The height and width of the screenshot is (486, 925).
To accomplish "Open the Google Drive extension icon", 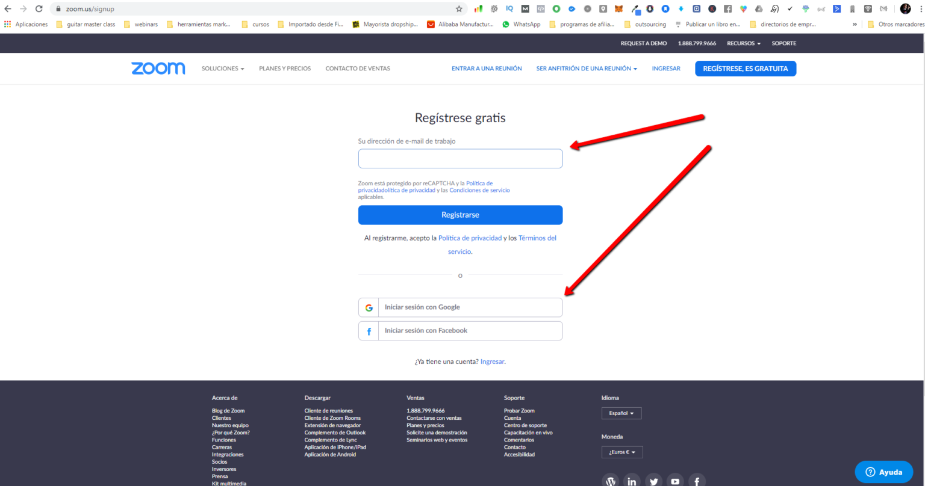I will (759, 9).
